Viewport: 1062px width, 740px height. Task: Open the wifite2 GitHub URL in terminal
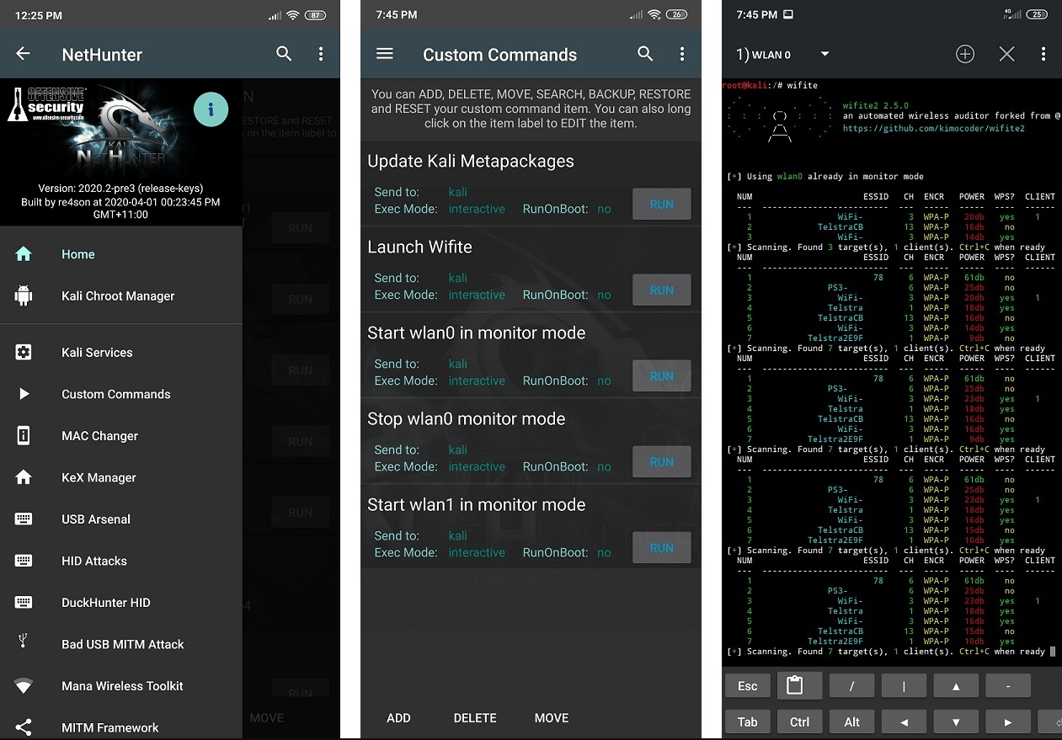click(934, 129)
